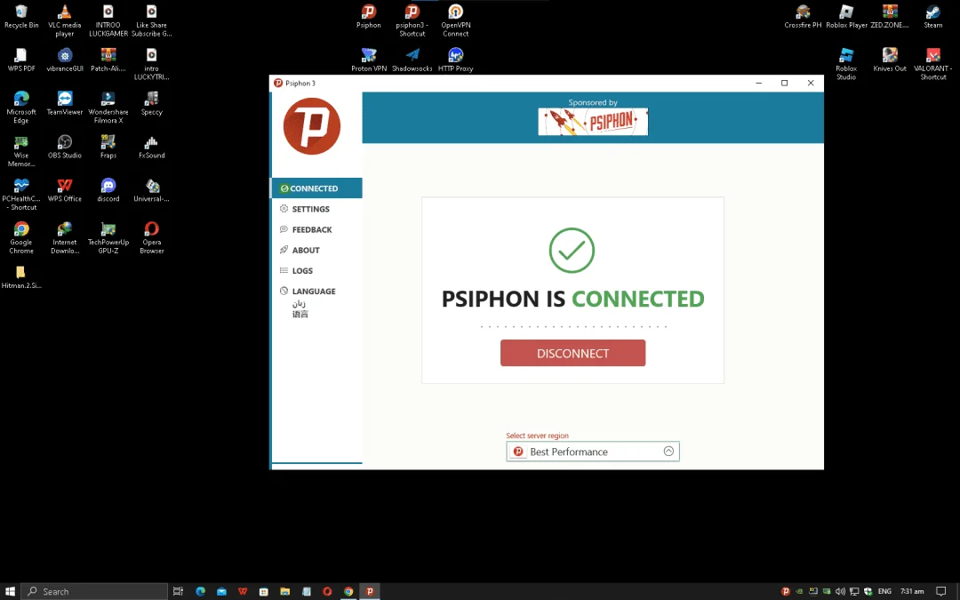The width and height of the screenshot is (960, 600).
Task: Open Roblox Studio desktop icon
Action: coord(846,64)
